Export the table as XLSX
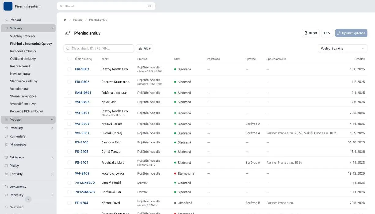The width and height of the screenshot is (375, 214). click(310, 33)
